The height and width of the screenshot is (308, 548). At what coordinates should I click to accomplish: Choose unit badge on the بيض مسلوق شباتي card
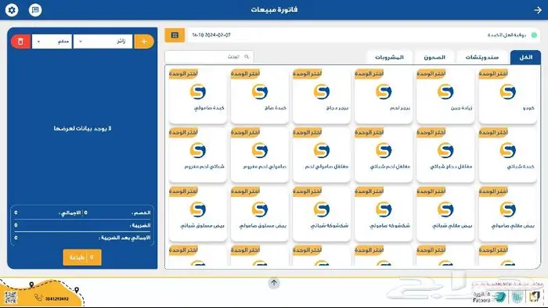tap(183, 192)
